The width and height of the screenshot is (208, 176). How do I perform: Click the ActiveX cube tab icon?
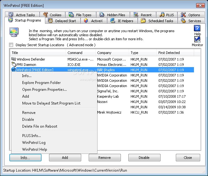pos(86,21)
